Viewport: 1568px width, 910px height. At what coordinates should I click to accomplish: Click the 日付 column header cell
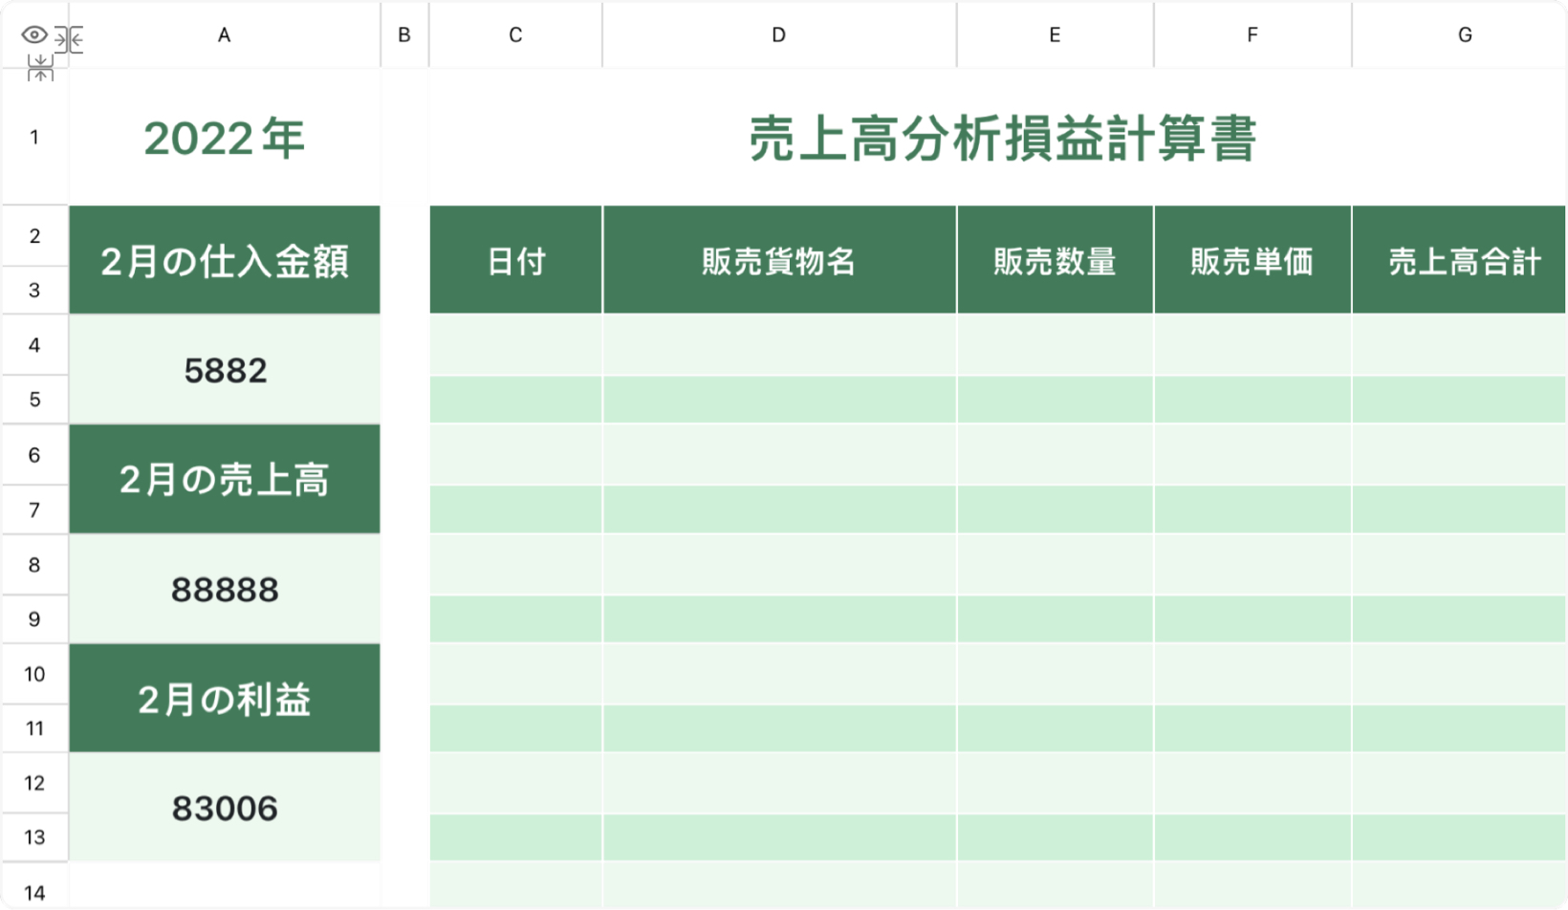click(x=516, y=260)
